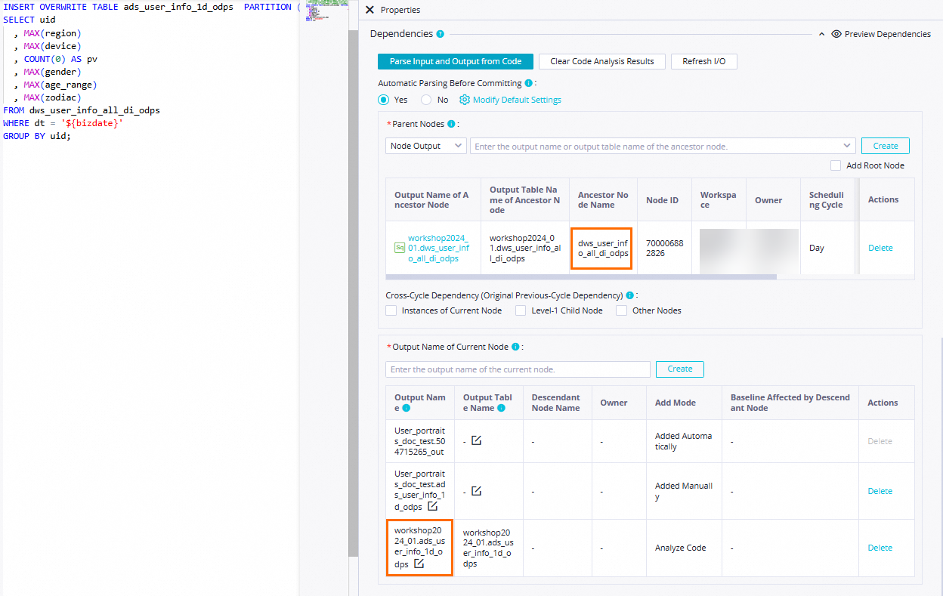Viewport: 943px width, 596px height.
Task: Click the horizontal scrollbar of Parent Nodes table
Action: click(581, 277)
